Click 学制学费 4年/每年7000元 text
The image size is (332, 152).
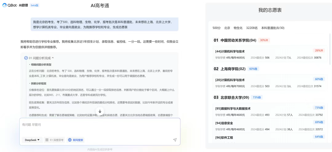(230, 86)
